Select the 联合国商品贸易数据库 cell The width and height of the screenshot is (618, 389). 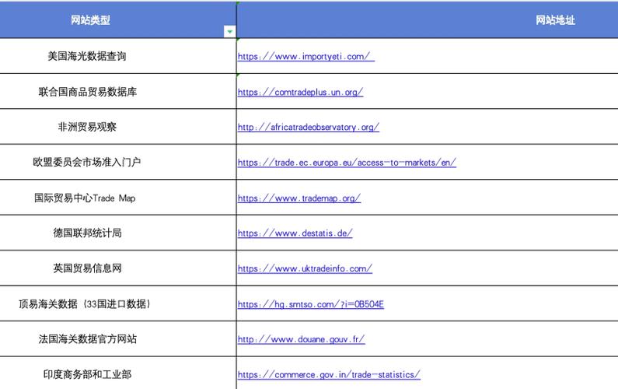coord(88,92)
